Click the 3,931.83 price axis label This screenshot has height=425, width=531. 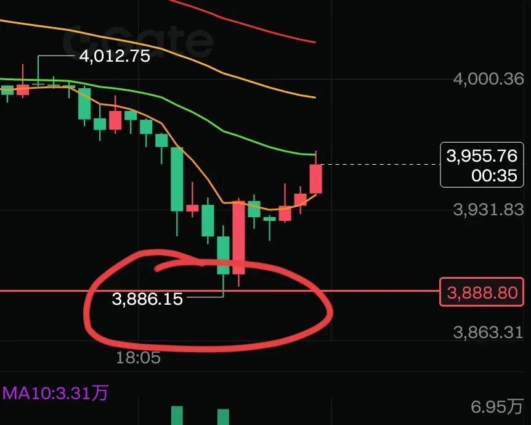coord(488,210)
